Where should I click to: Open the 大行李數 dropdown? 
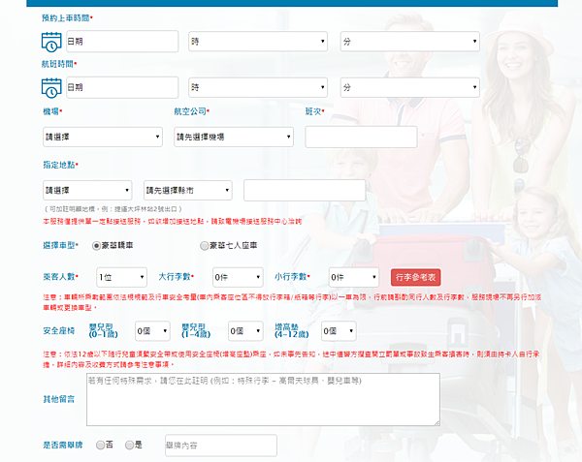237,277
